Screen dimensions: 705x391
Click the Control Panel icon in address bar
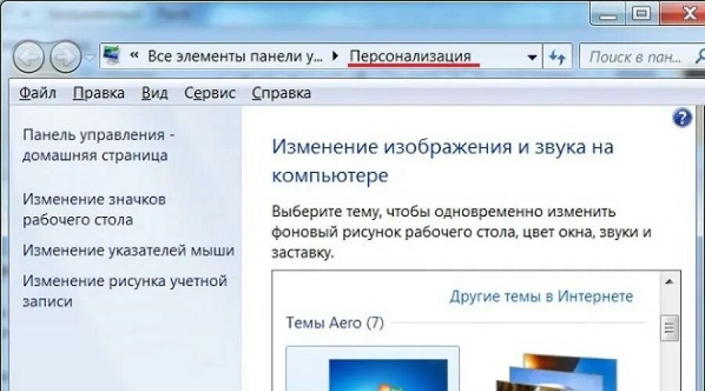tap(111, 56)
